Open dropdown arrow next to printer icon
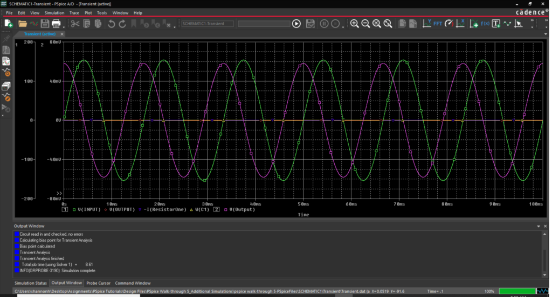Viewport: 552px width, 297px height. pos(64,26)
